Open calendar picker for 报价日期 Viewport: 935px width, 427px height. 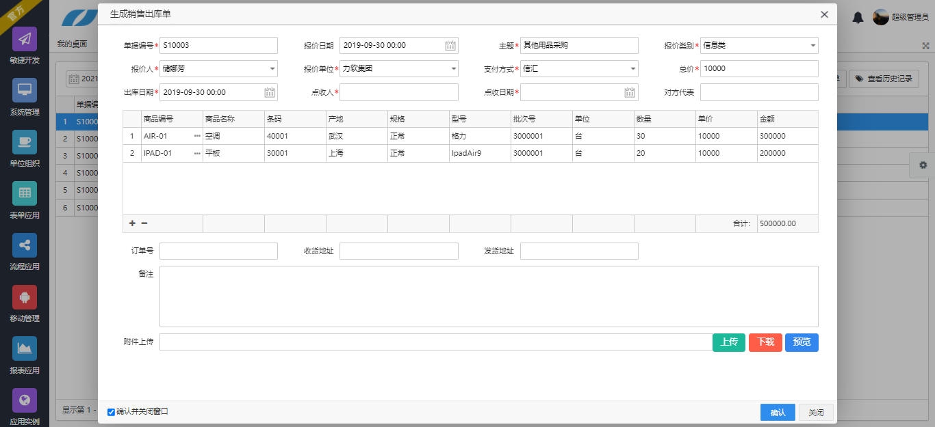pos(450,46)
